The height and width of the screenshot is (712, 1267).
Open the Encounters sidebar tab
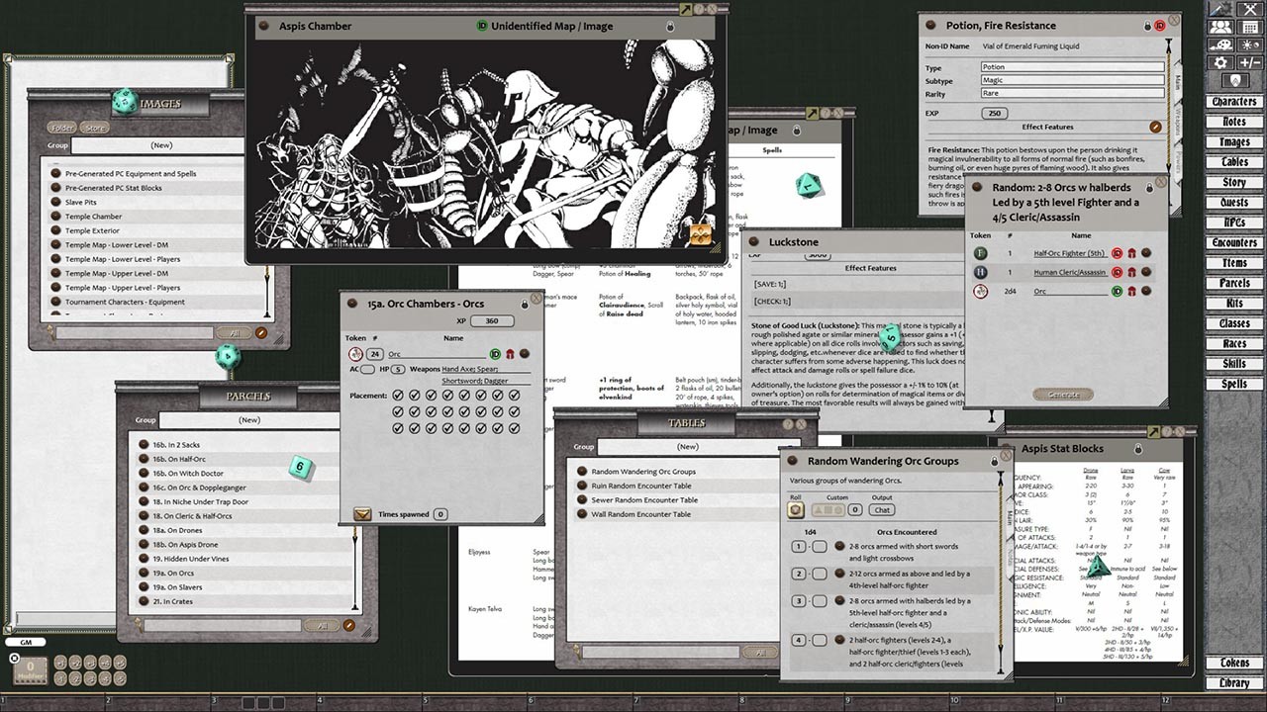(1233, 241)
